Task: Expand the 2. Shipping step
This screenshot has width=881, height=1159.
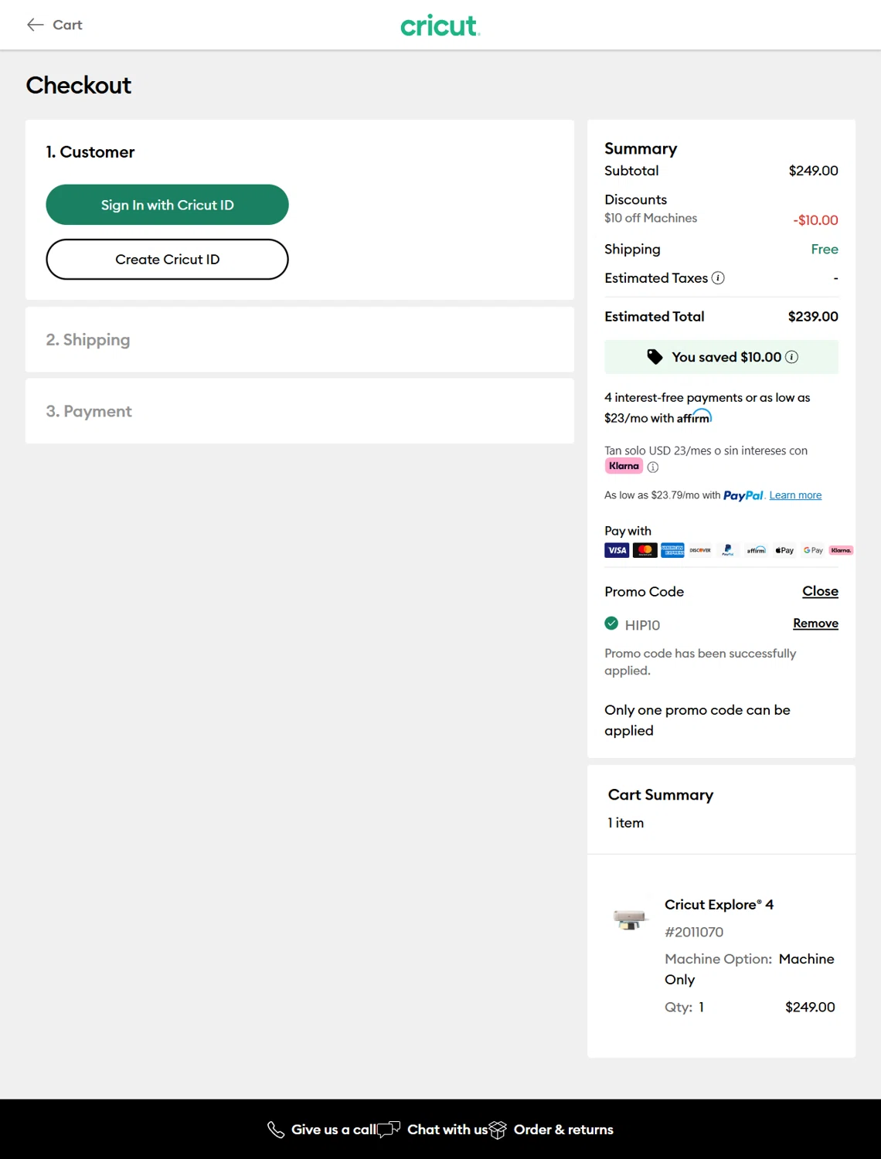Action: point(88,340)
